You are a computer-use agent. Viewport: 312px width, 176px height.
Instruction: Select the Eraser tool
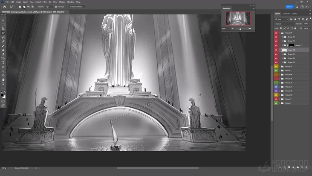click(3, 54)
